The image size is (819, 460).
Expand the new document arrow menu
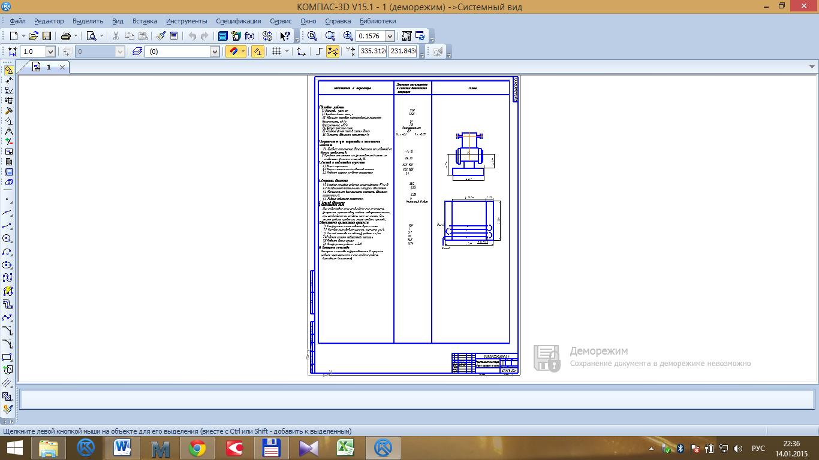point(23,36)
